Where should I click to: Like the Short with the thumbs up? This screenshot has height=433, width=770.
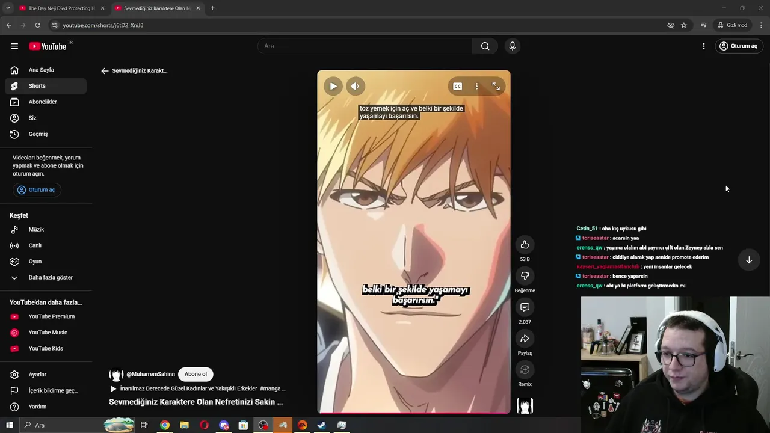pyautogui.click(x=525, y=245)
